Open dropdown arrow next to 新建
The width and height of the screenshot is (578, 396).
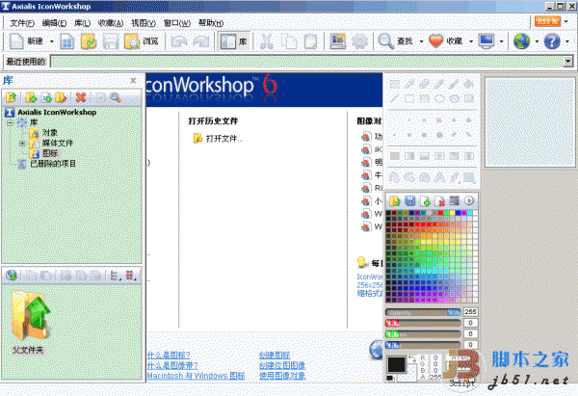coord(52,41)
